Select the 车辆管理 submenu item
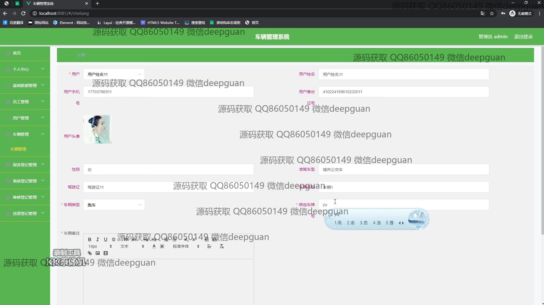This screenshot has width=544, height=305. (18, 149)
